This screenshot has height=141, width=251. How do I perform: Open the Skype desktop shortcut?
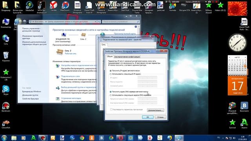pyautogui.click(x=6, y=90)
